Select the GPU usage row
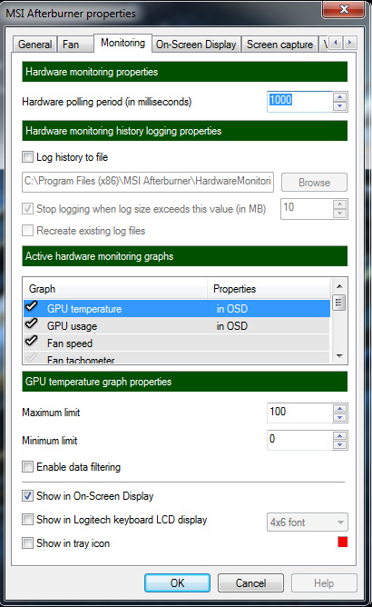The width and height of the screenshot is (372, 607). (x=177, y=326)
